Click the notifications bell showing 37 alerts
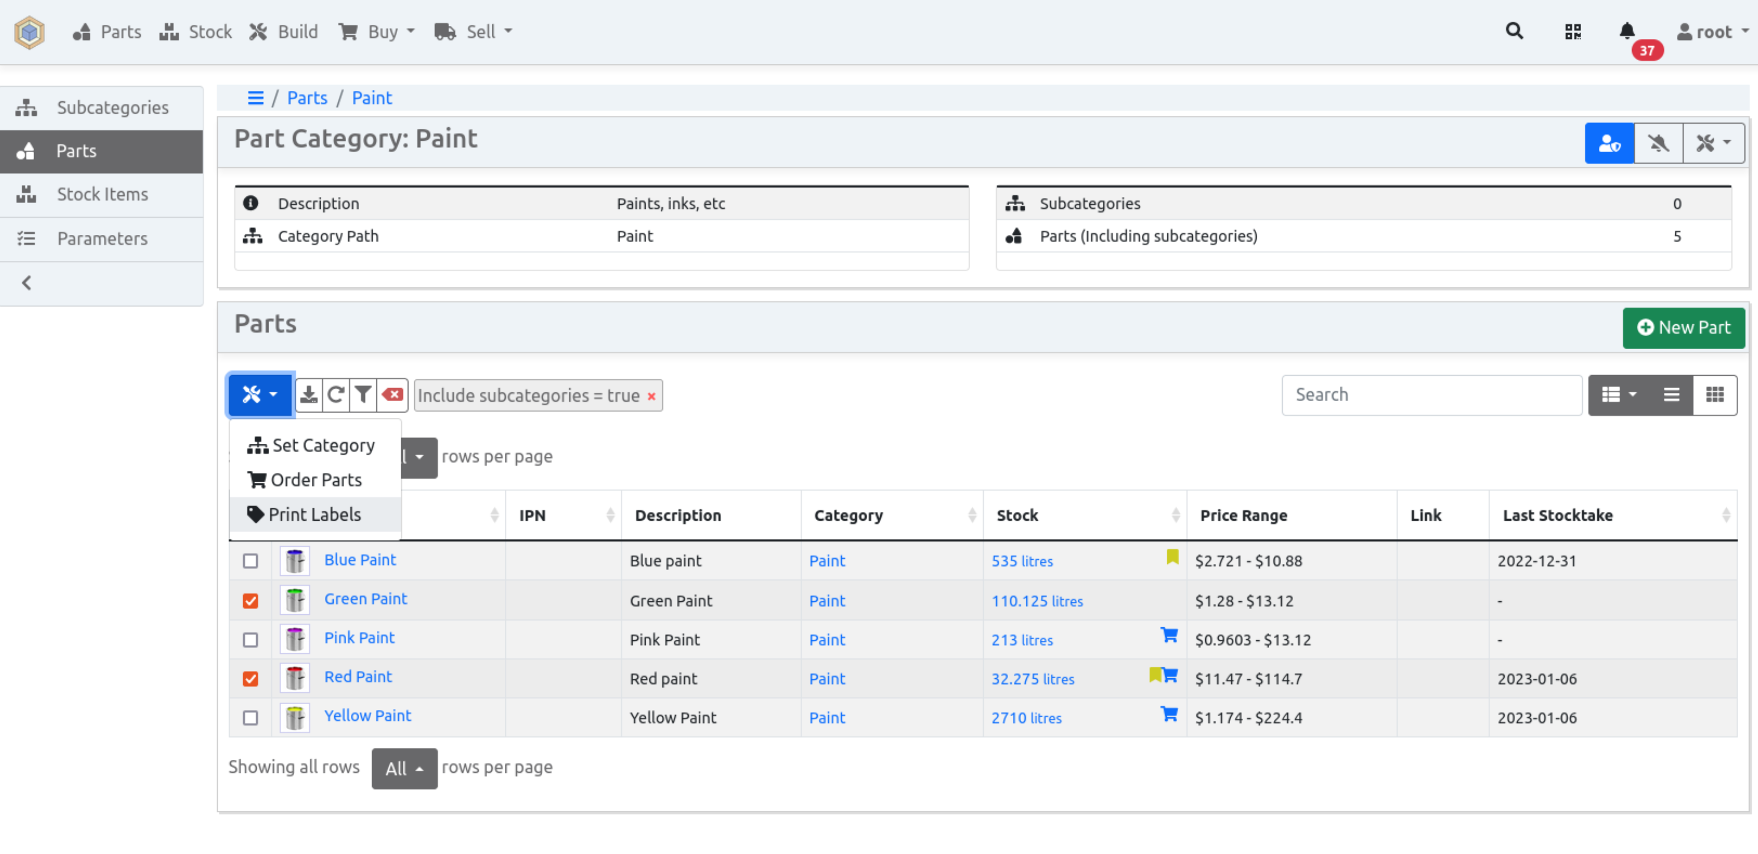This screenshot has height=854, width=1758. pos(1627,31)
